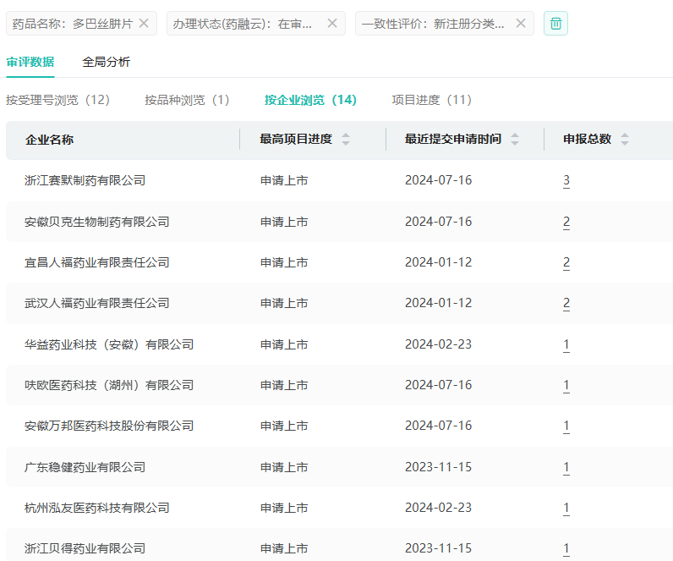Click 申报总数 count for 华益药业科技（安徽）
This screenshot has height=561, width=673.
tap(566, 344)
